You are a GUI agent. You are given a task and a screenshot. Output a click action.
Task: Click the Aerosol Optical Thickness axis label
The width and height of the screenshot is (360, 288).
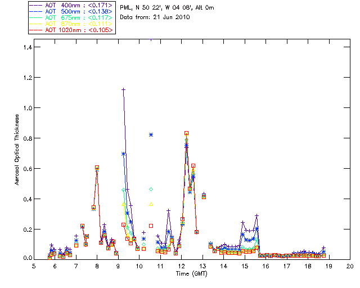tap(17, 150)
